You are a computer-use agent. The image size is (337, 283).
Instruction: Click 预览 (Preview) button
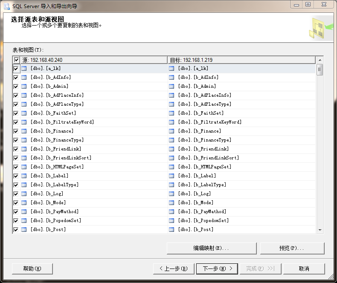click(292, 248)
